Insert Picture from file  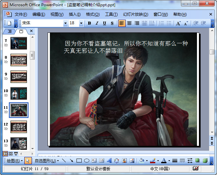click(x=132, y=161)
